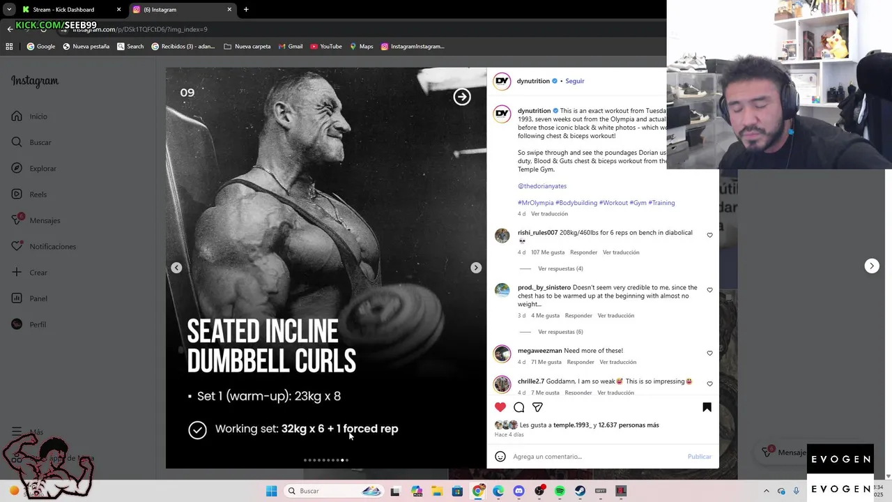The width and height of the screenshot is (892, 502).
Task: Click Seguir to follow dynutrition
Action: pyautogui.click(x=575, y=81)
